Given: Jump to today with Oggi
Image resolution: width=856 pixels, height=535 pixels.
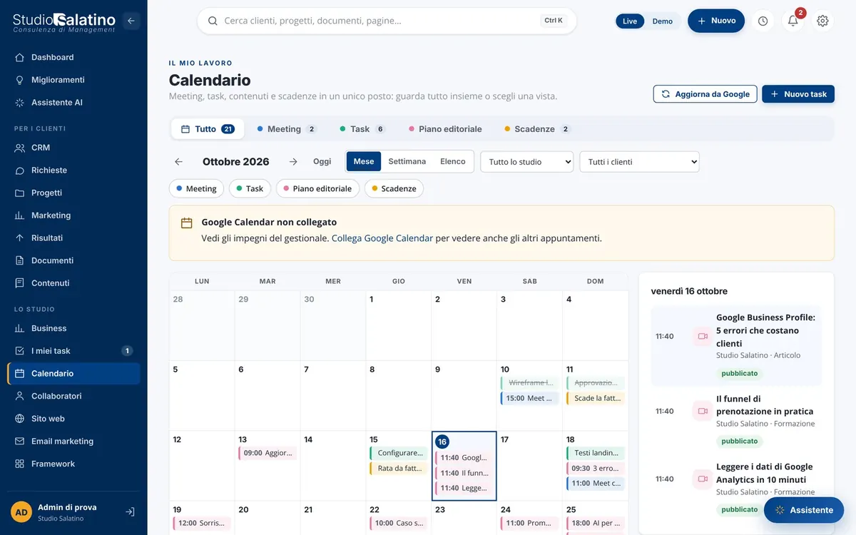Looking at the screenshot, I should [x=322, y=161].
